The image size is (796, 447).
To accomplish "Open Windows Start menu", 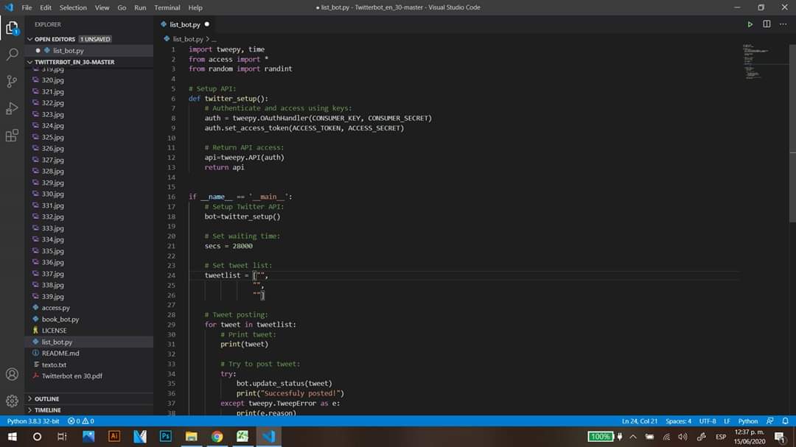I will pos(13,437).
